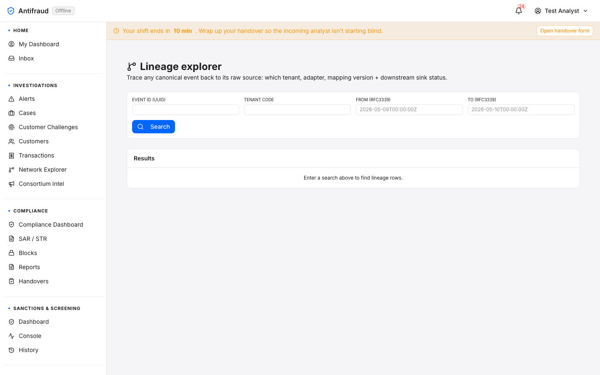Click the Inbox tray icon
600x375 pixels.
12,58
